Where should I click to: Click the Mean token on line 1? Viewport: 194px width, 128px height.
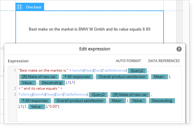[160, 77]
